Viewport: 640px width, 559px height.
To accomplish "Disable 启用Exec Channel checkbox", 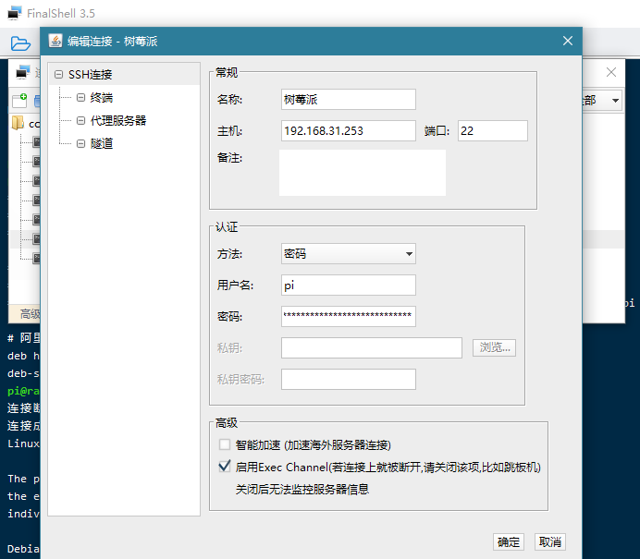I will coord(225,467).
